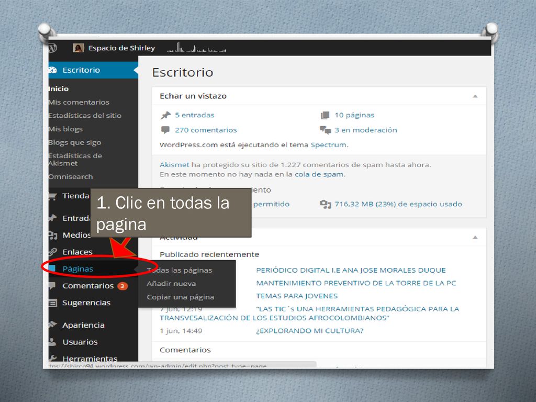Go to Inicio in the sidebar
Screen dimensions: 536x402
click(59, 89)
